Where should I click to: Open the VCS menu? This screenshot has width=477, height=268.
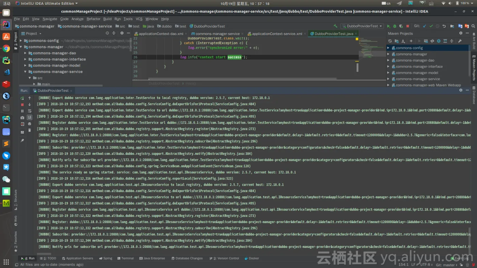tap(139, 19)
